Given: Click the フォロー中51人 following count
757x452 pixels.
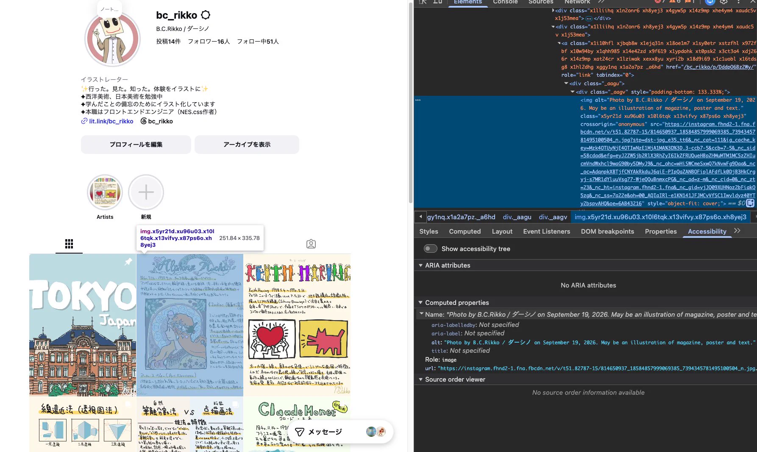Looking at the screenshot, I should point(258,42).
